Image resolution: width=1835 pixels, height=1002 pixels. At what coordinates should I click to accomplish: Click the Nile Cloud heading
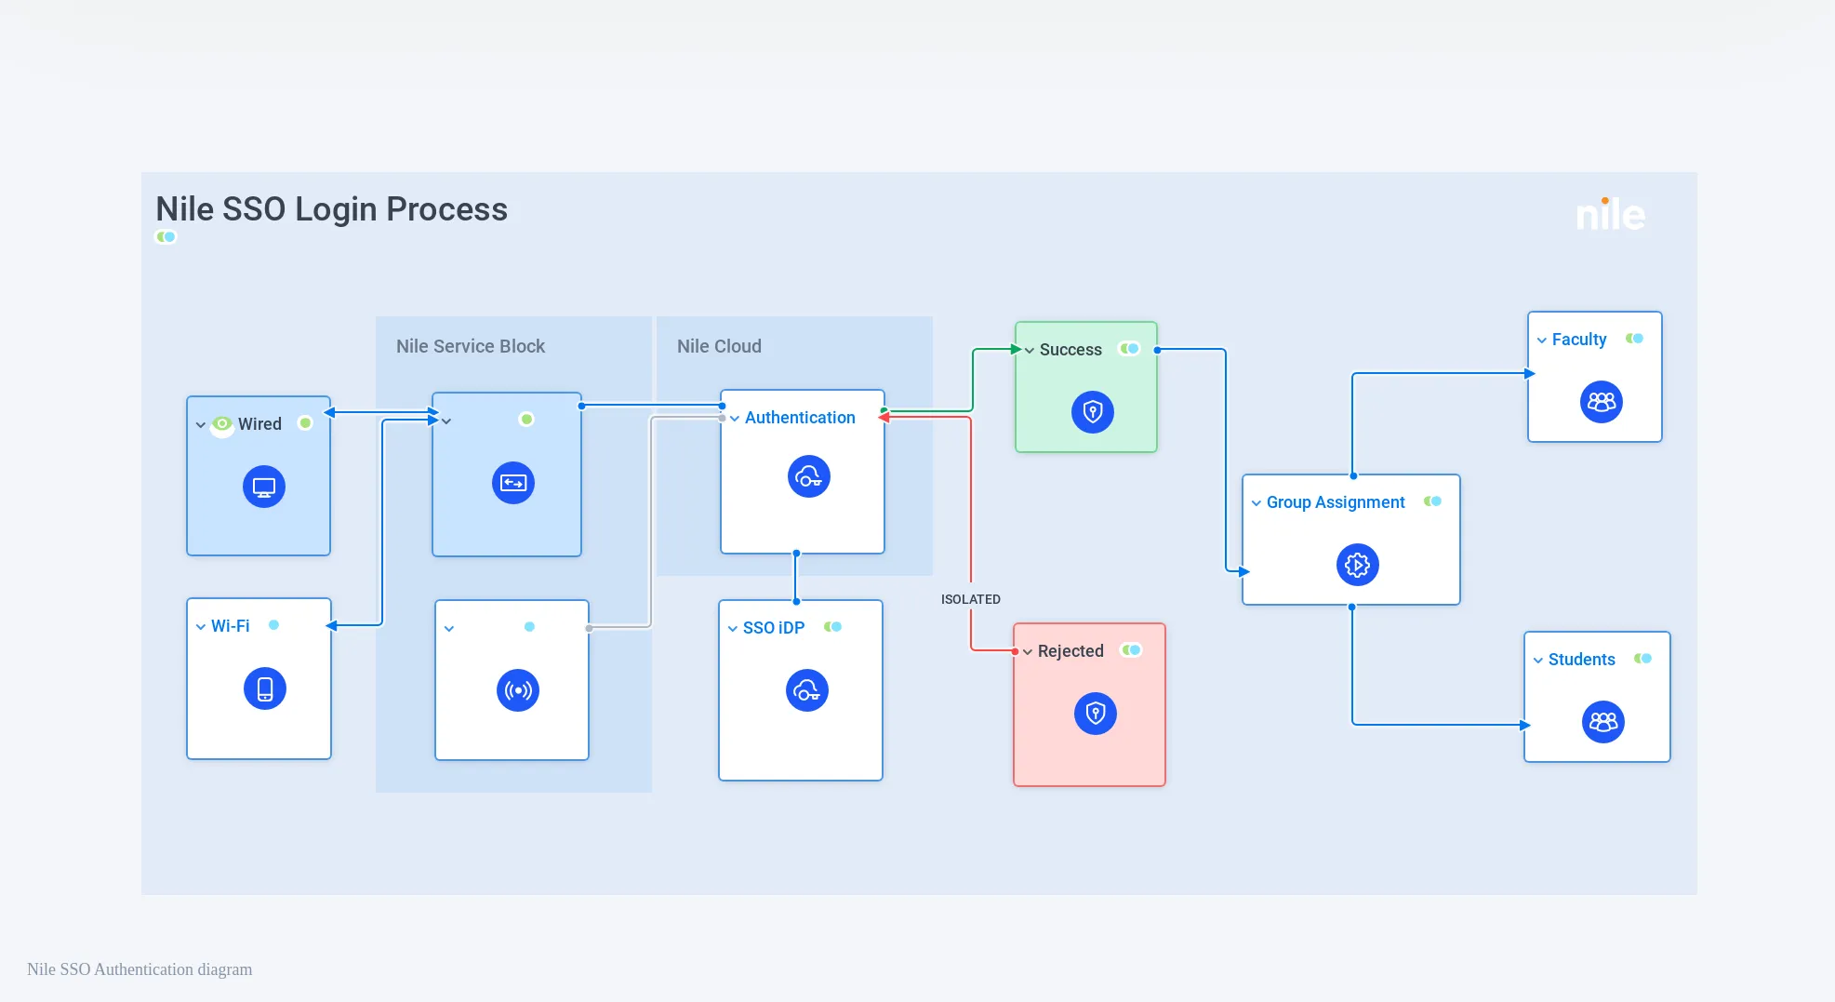(719, 346)
